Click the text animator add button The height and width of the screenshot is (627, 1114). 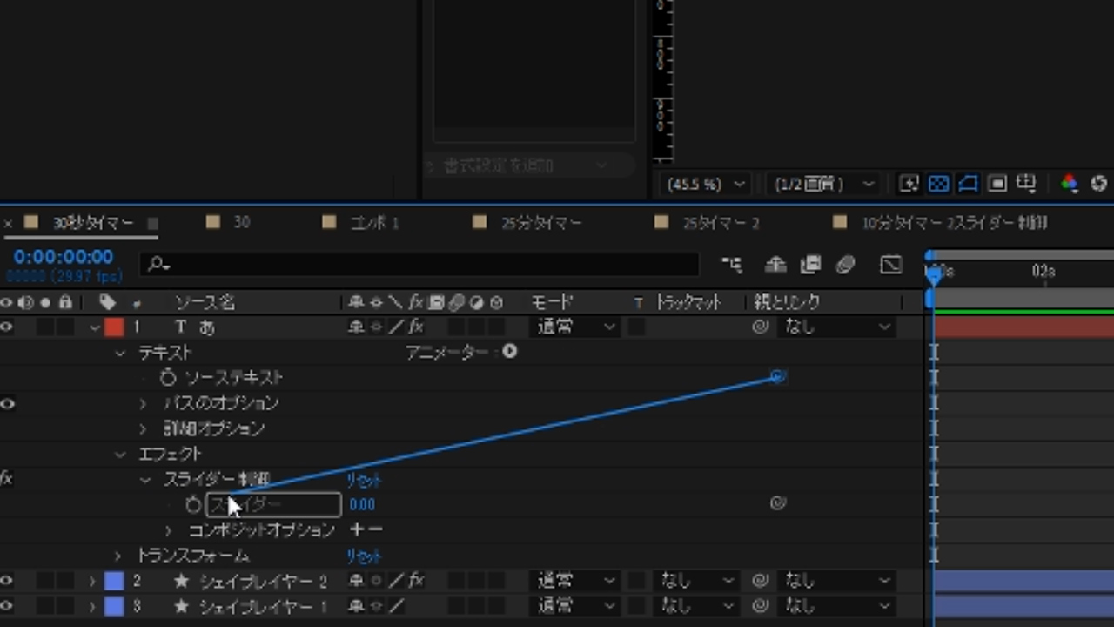coord(510,352)
